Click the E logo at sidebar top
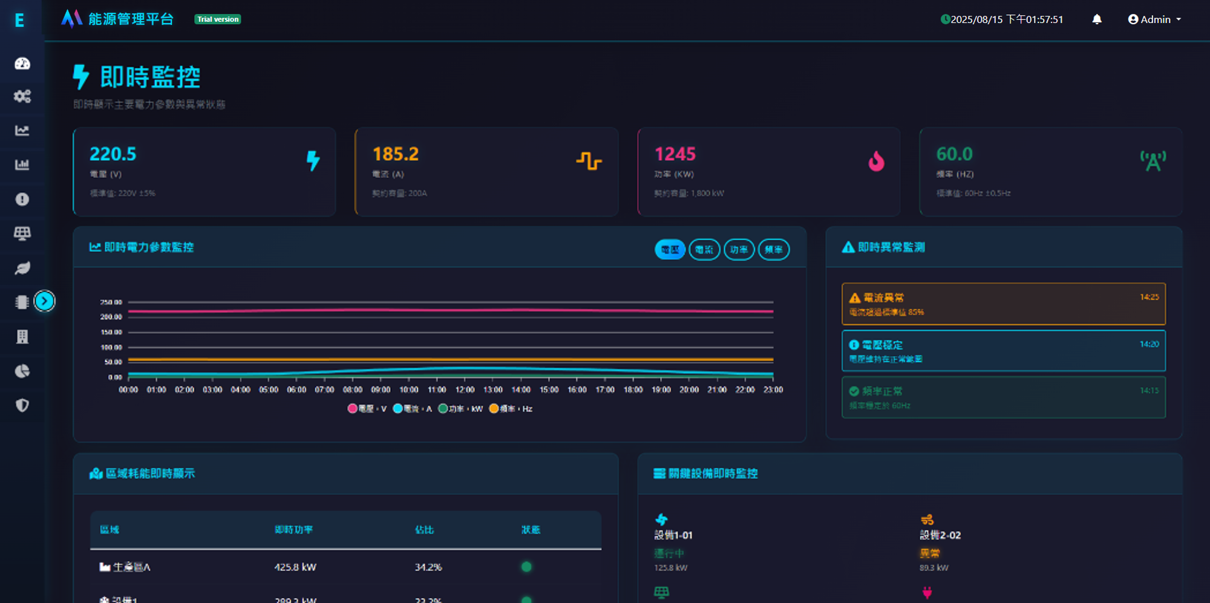 point(19,21)
